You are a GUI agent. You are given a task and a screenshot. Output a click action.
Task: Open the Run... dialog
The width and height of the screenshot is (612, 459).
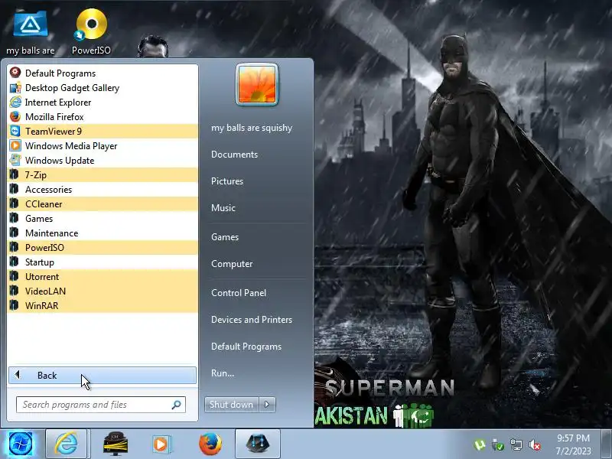tap(223, 373)
